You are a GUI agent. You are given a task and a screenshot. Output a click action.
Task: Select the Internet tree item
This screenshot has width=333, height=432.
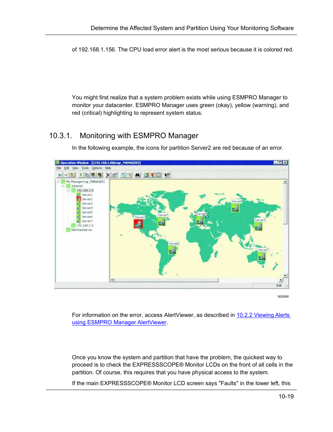pyautogui.click(x=77, y=186)
